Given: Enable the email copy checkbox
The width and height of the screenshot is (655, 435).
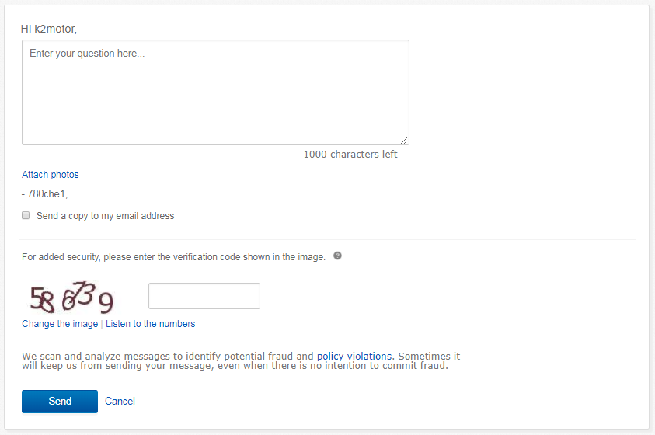Looking at the screenshot, I should [x=26, y=215].
